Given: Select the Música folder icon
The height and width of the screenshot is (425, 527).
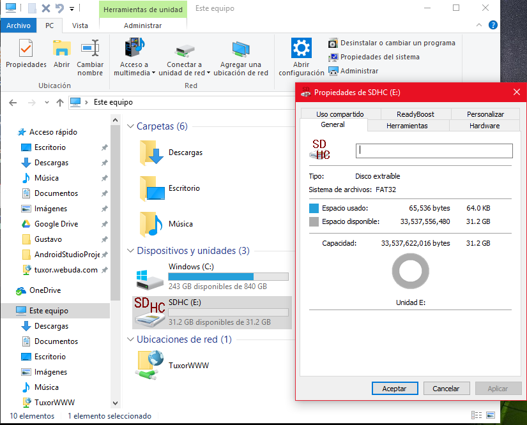Looking at the screenshot, I should [151, 224].
